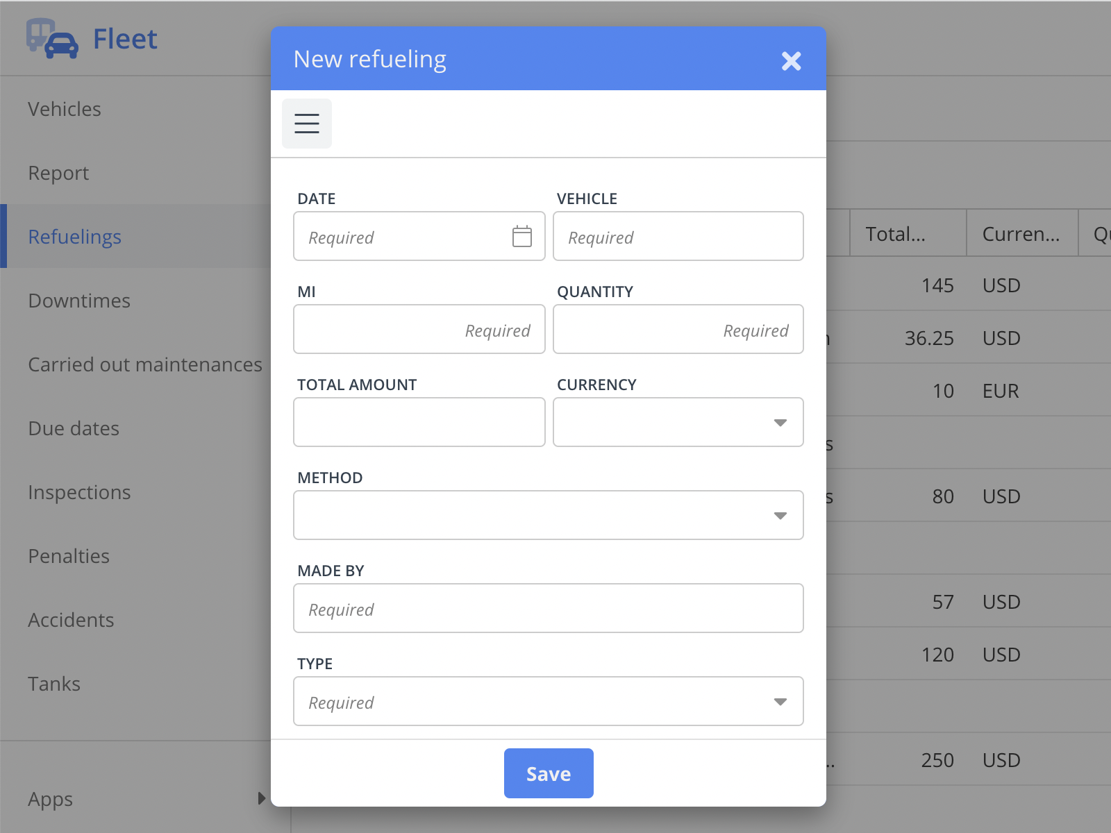
Task: Open the Type dropdown
Action: (549, 701)
